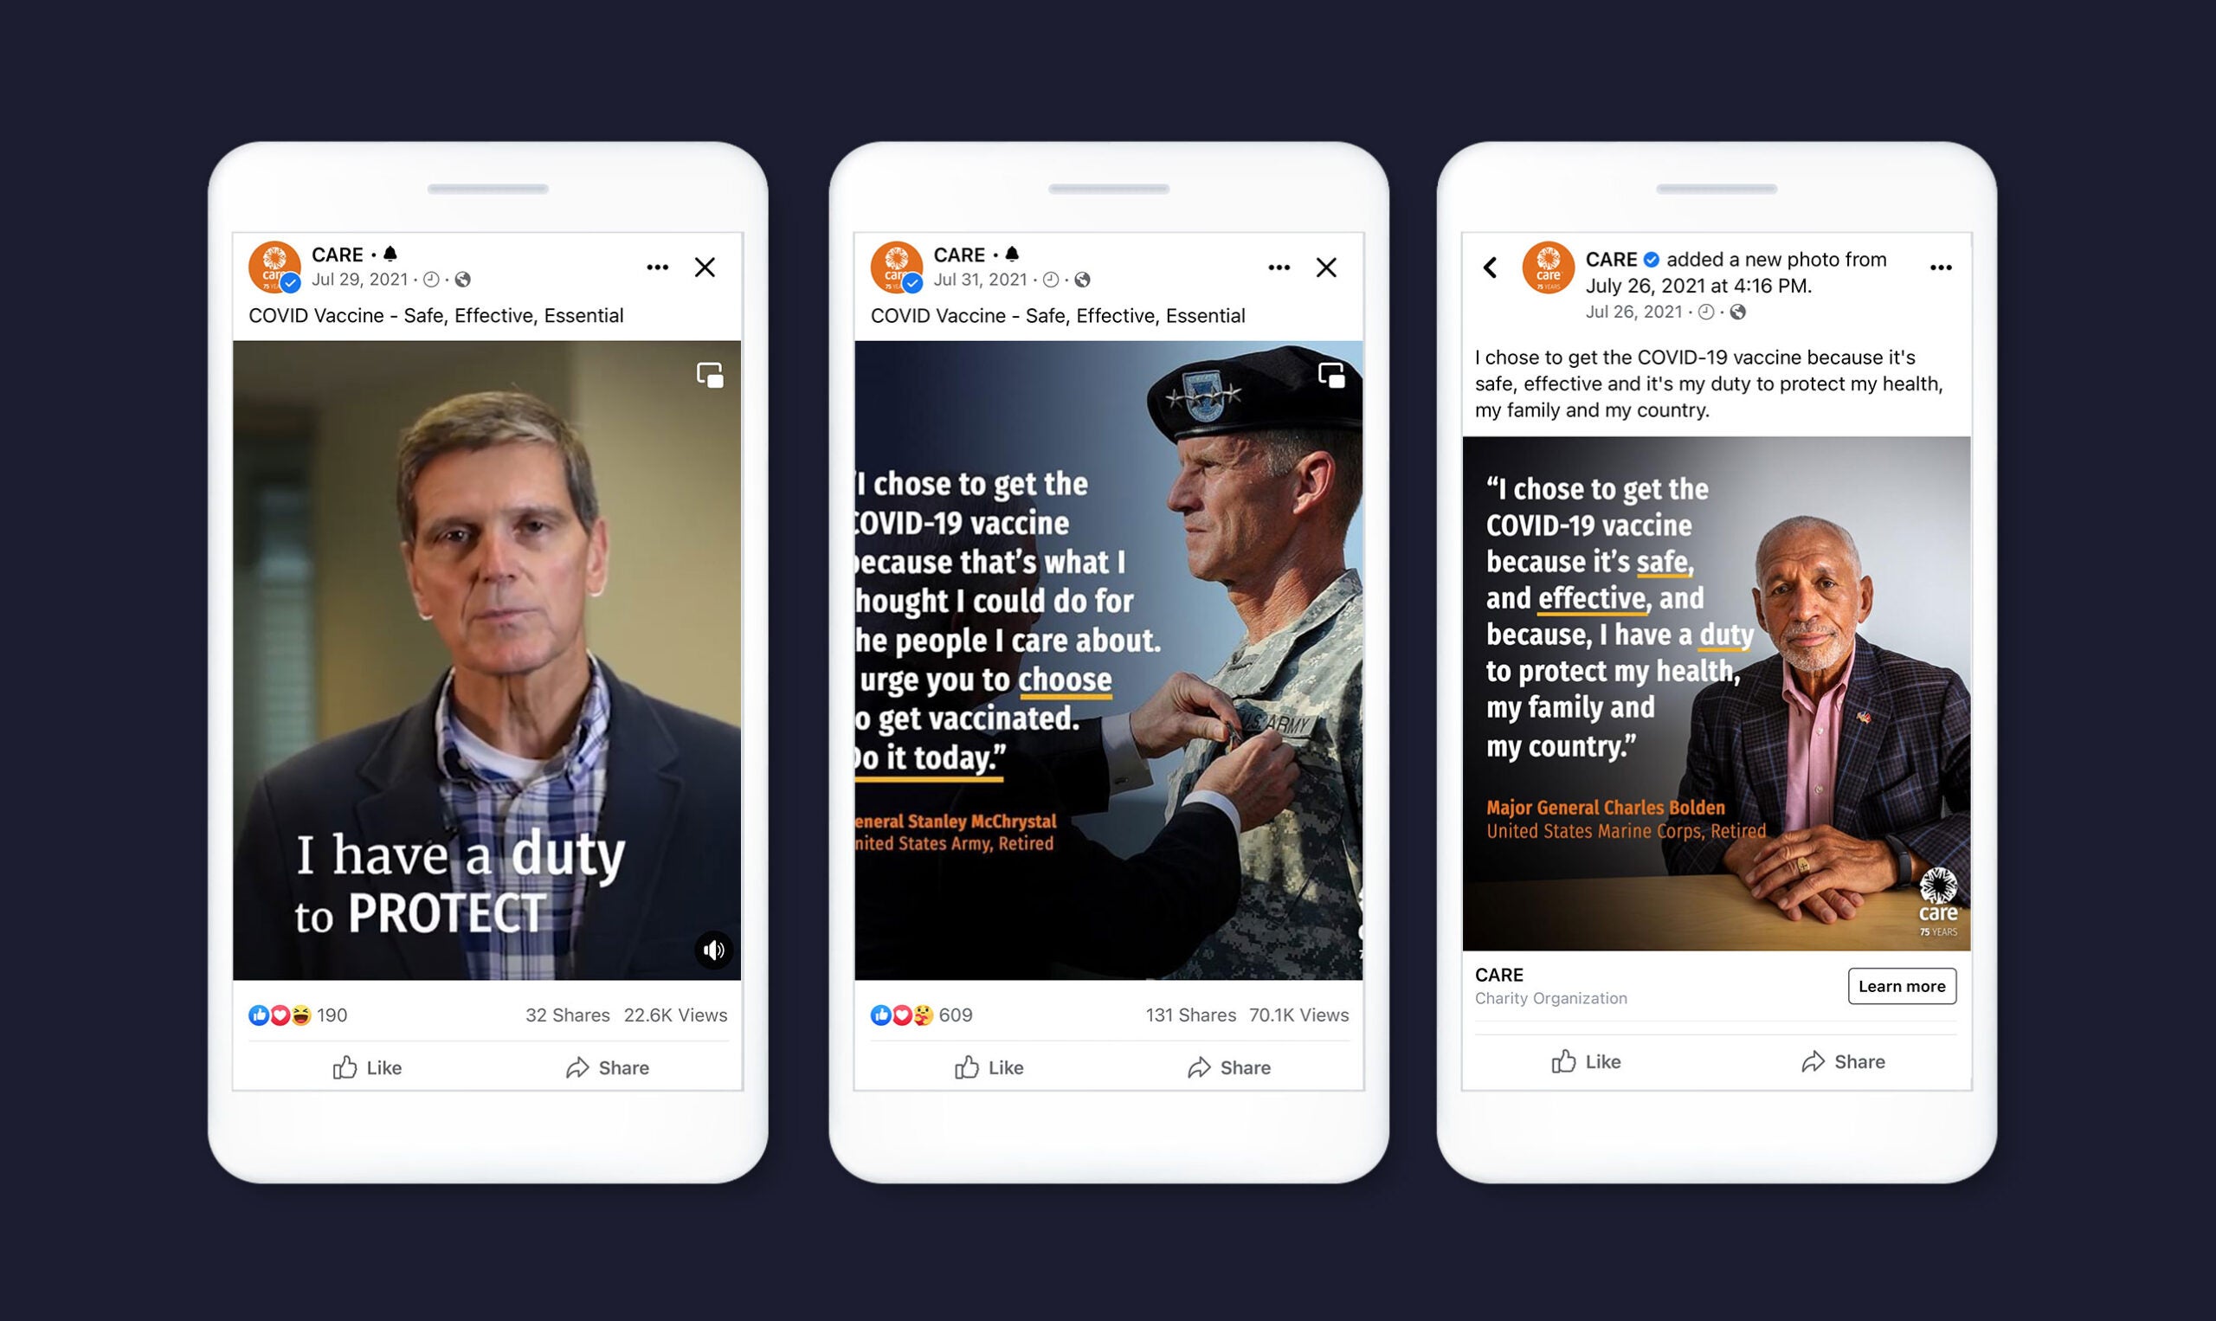Screen dimensions: 2216x1321
Task: Like the post with 609 reactions
Action: (989, 1067)
